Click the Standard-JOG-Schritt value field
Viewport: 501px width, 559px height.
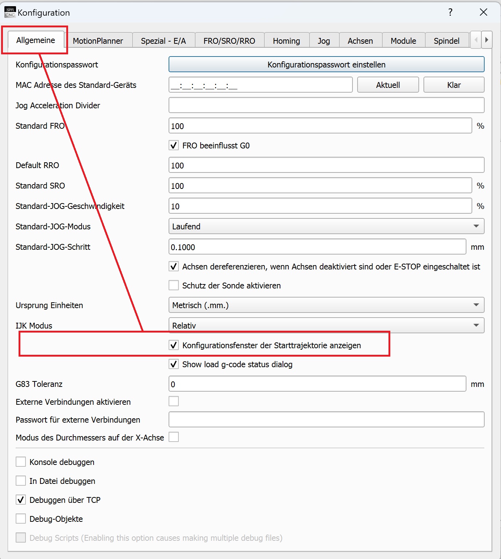[x=317, y=247]
